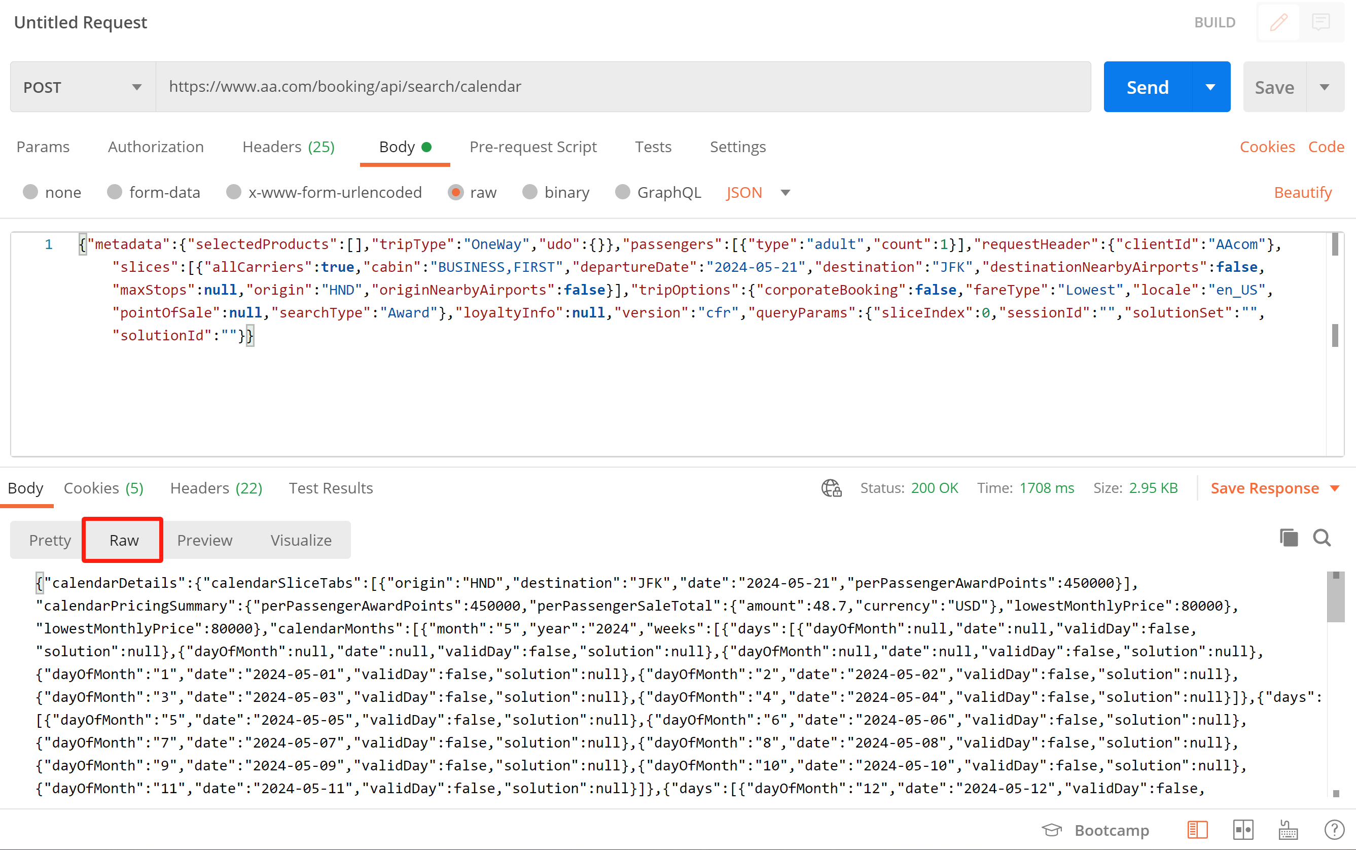This screenshot has height=850, width=1356.
Task: Select the none body type radio
Action: 30,192
